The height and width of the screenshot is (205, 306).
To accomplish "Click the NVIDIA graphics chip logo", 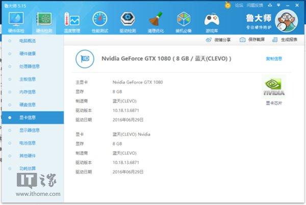I will [274, 86].
